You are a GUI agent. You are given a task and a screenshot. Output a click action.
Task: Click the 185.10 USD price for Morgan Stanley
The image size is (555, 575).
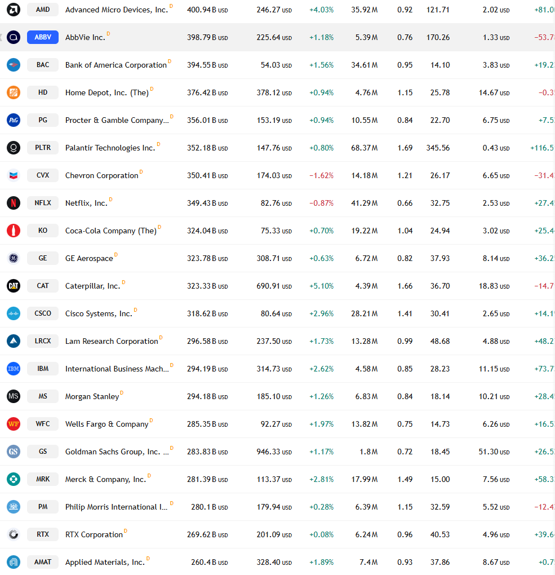[x=274, y=396]
